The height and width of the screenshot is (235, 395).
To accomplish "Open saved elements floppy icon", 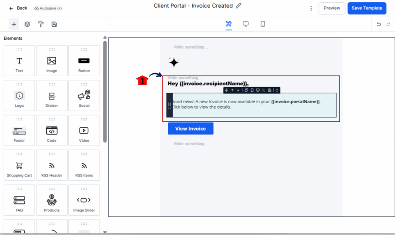I will click(x=54, y=24).
